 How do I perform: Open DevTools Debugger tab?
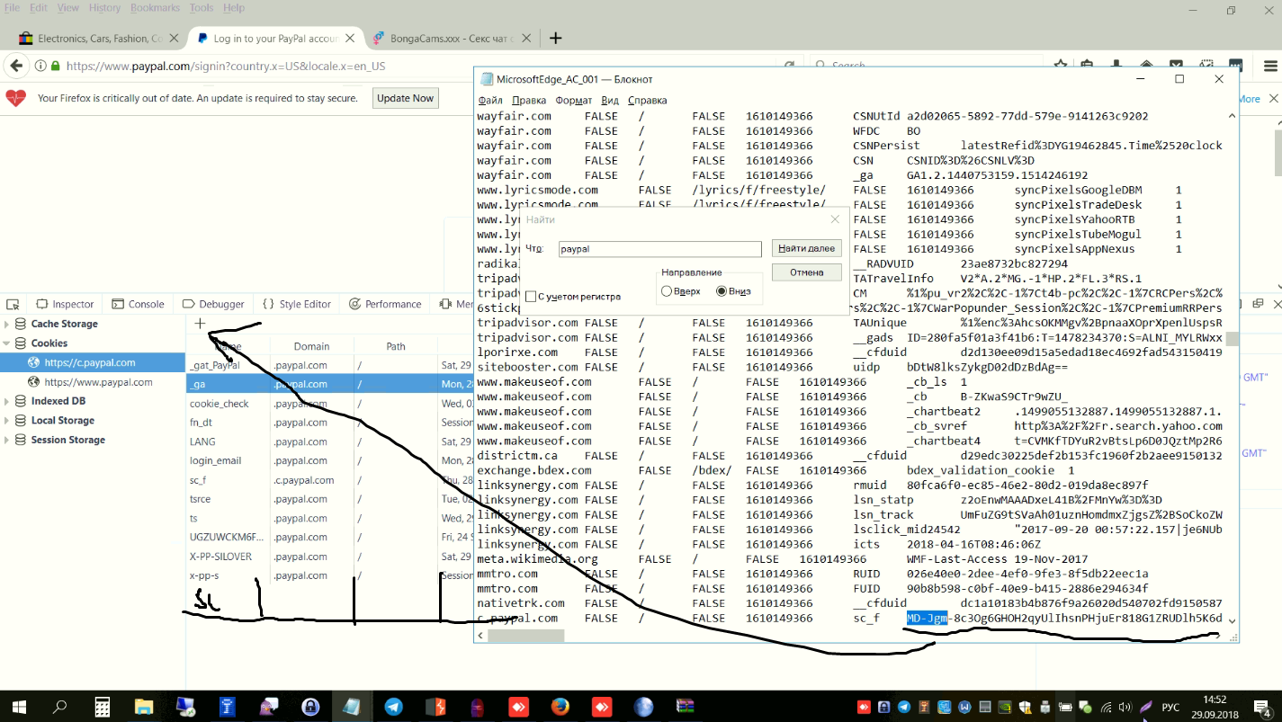click(213, 304)
